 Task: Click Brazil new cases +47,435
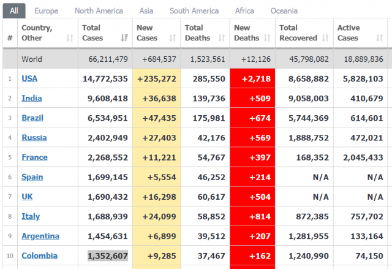click(x=159, y=118)
